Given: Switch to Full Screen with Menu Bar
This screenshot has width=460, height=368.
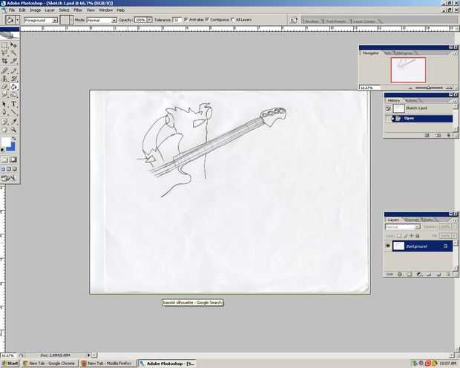Looking at the screenshot, I should pos(9,169).
